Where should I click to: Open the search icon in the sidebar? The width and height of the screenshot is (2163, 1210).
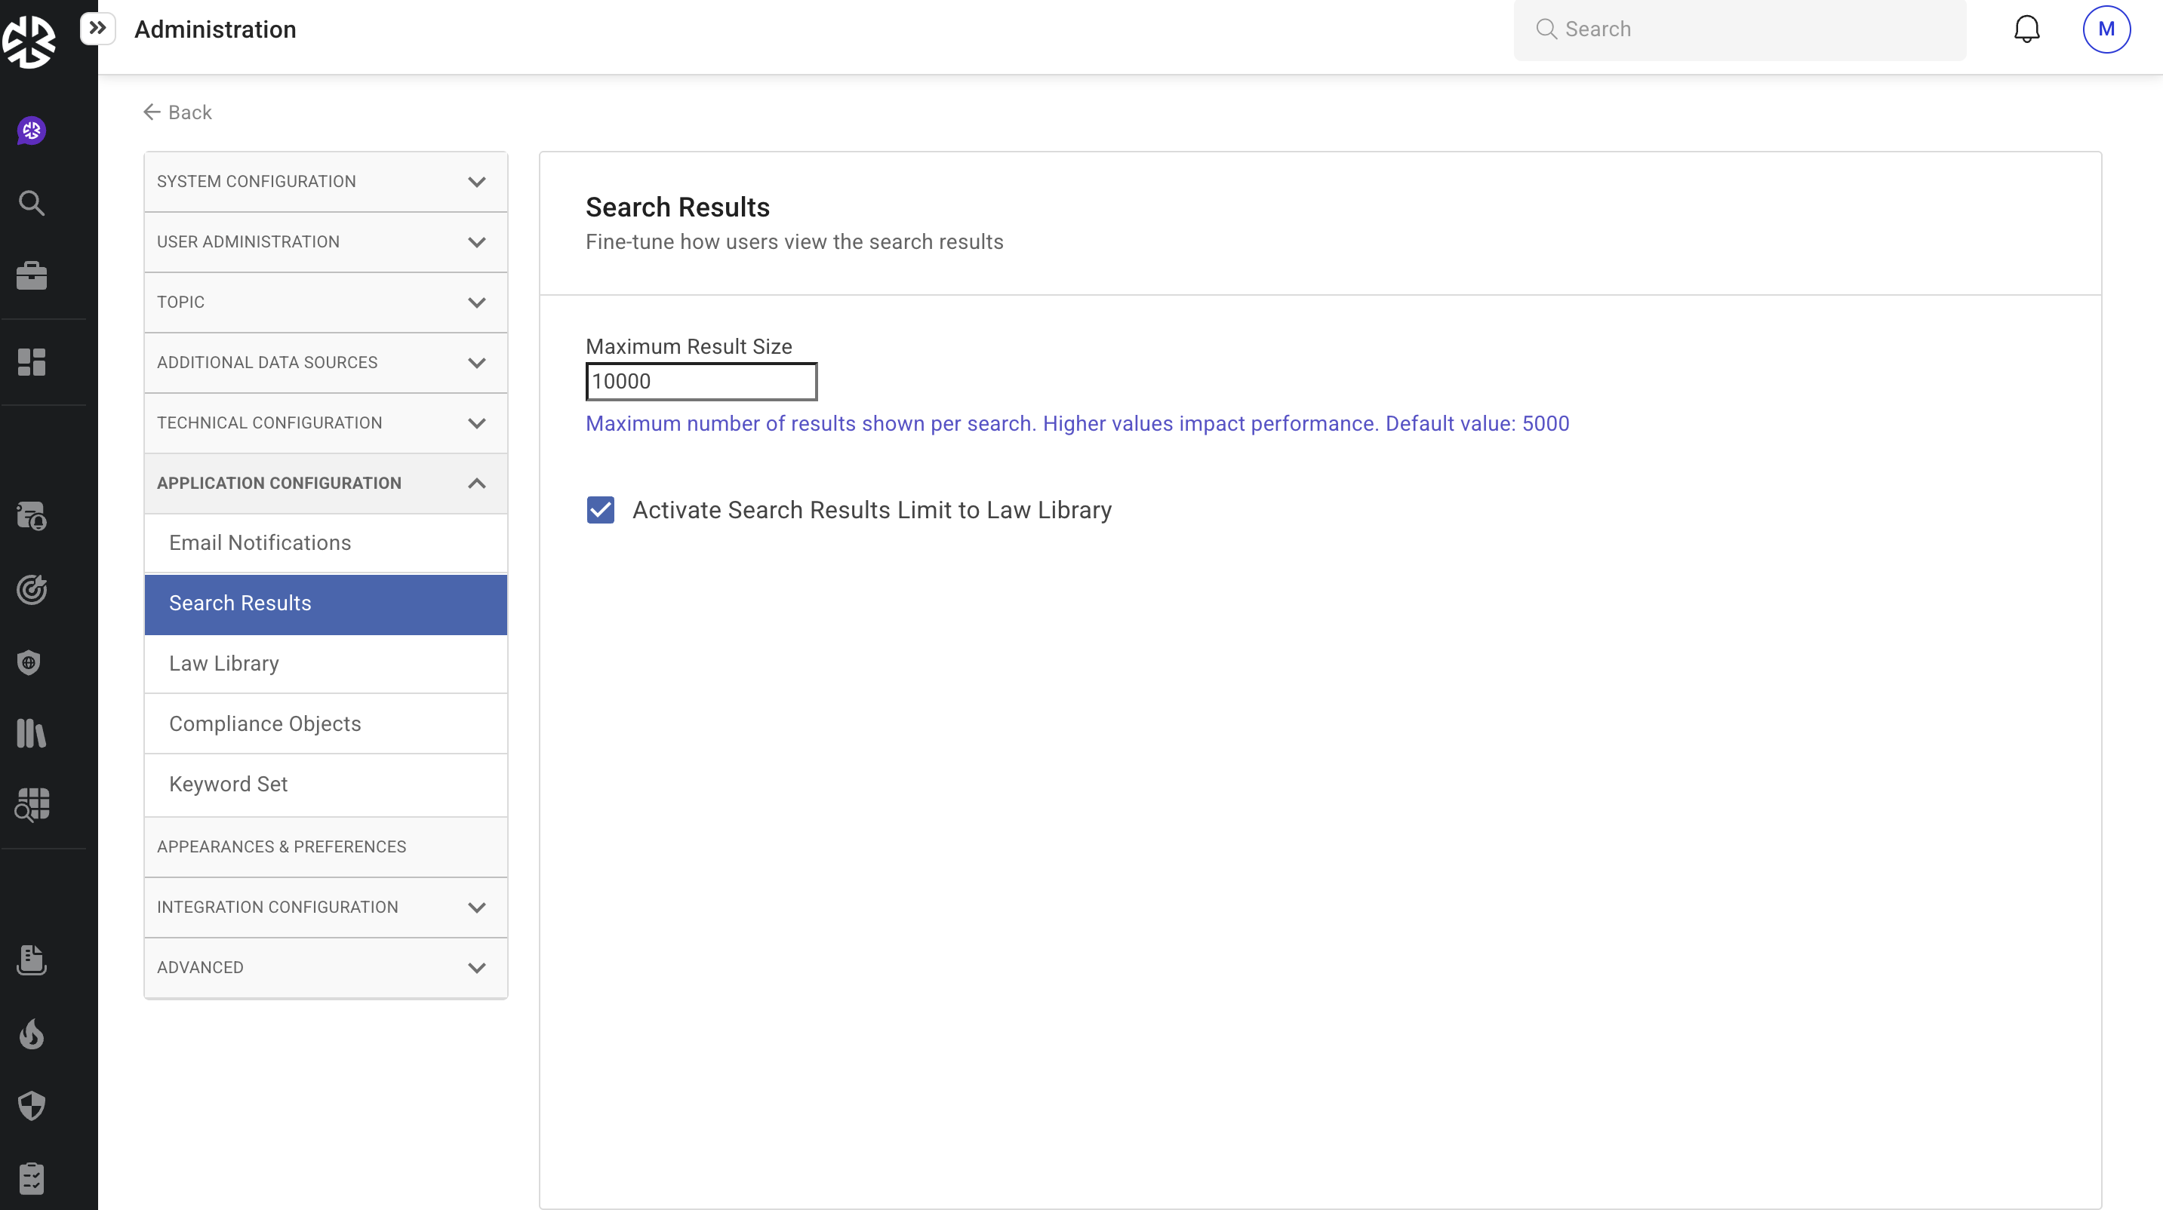[31, 202]
